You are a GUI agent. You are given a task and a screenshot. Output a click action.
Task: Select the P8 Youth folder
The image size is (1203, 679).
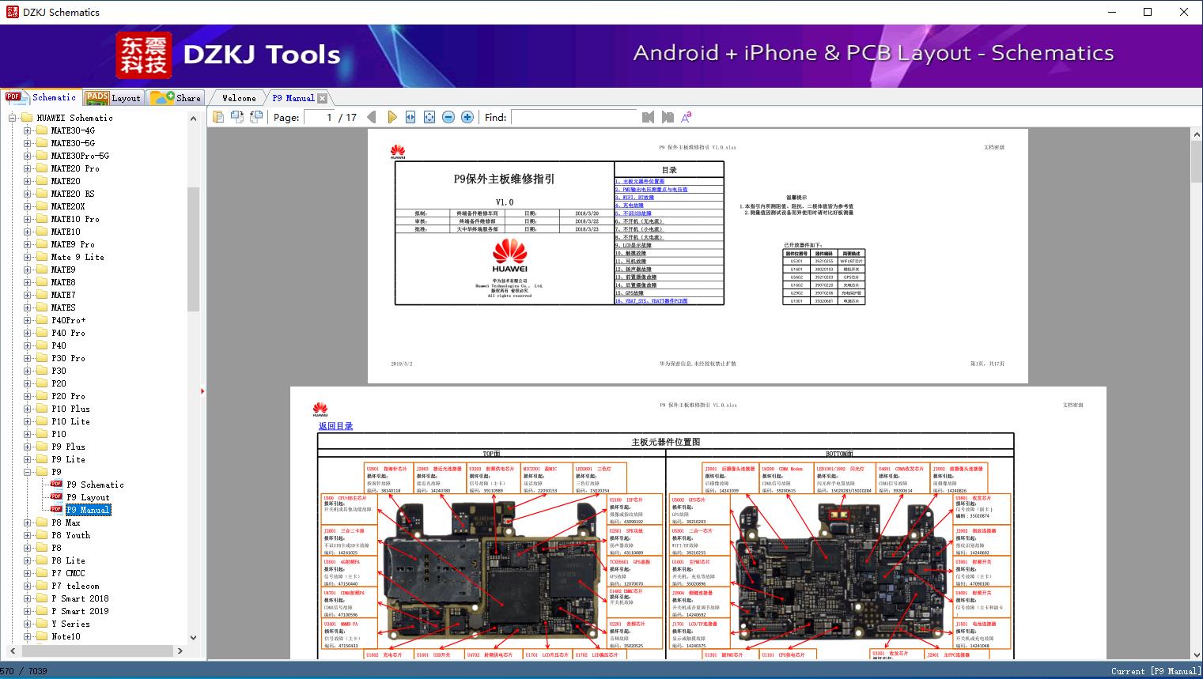70,535
